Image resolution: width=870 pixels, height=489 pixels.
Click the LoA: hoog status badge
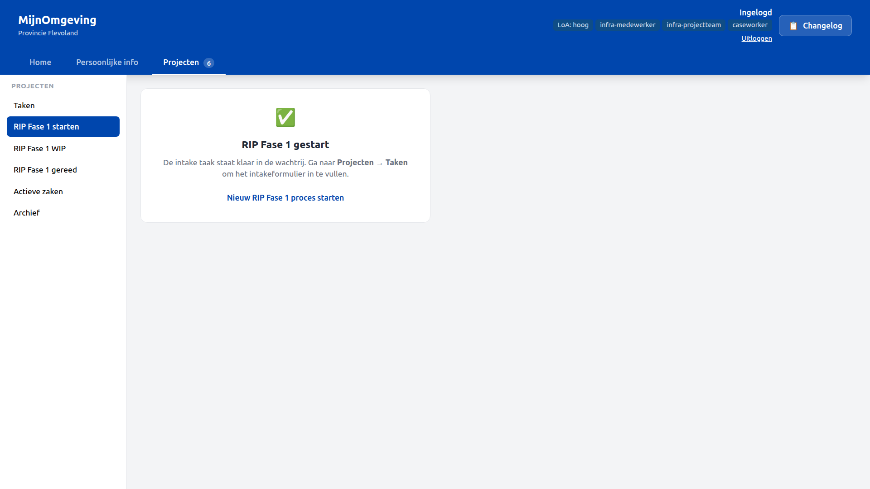pos(573,25)
